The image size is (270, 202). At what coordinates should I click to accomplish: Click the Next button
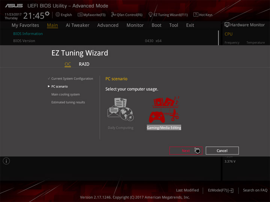click(x=186, y=151)
